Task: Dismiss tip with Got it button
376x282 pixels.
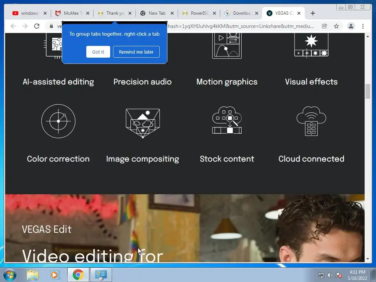Action: tap(98, 52)
